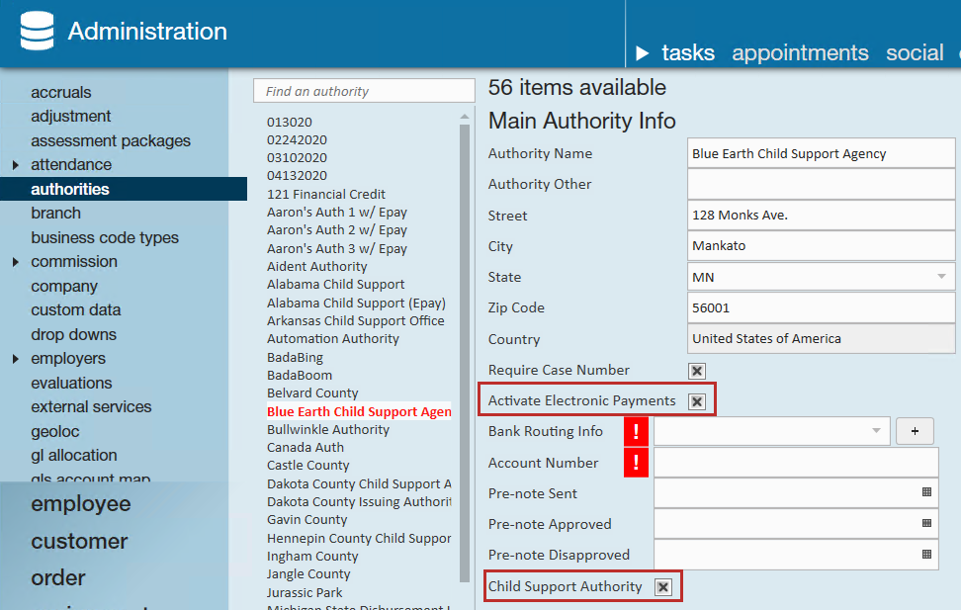
Task: Expand the attendance menu item
Action: [x=16, y=165]
